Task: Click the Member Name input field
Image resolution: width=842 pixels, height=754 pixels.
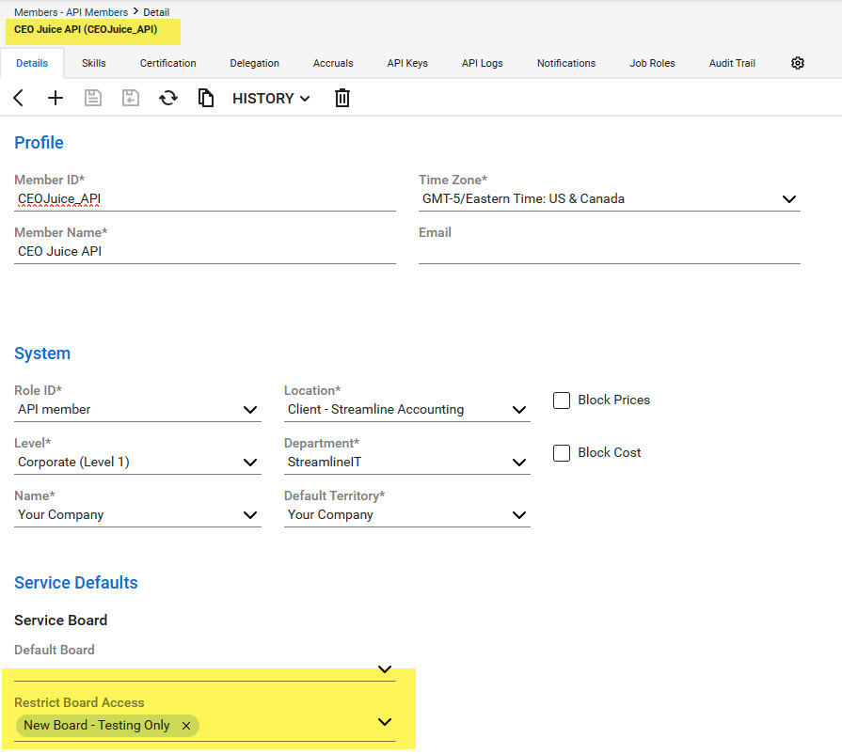Action: (204, 252)
